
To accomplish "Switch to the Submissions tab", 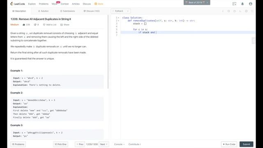I will click(x=67, y=11).
